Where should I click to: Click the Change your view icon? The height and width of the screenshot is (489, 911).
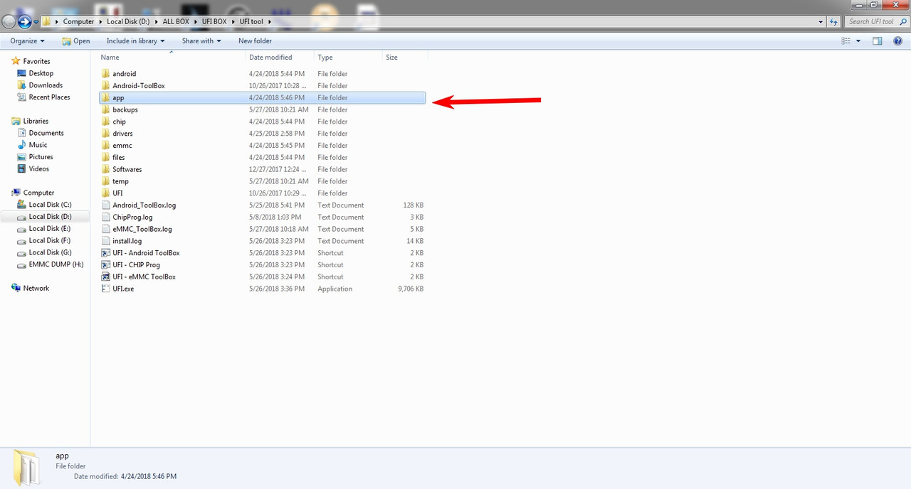tap(846, 41)
